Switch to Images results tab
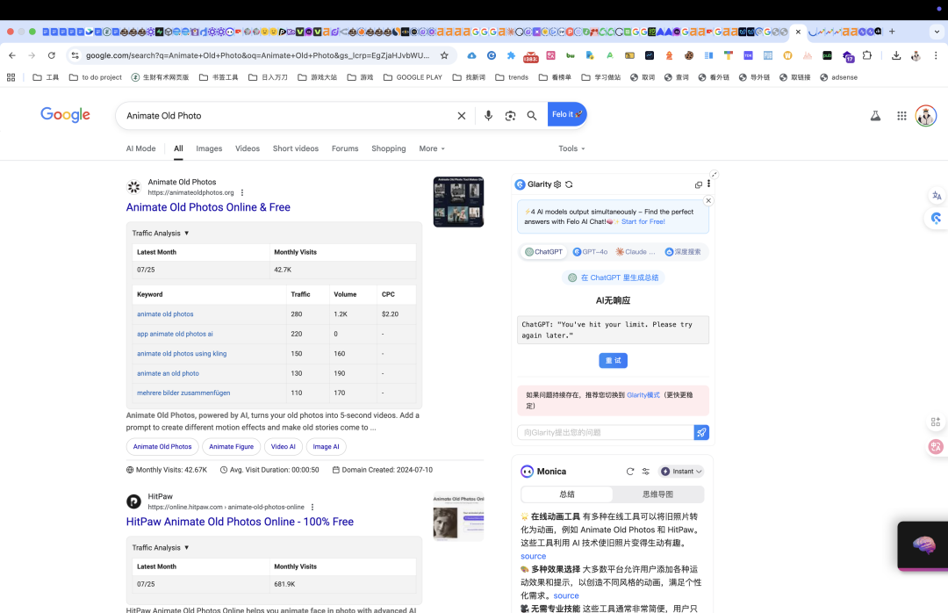This screenshot has width=948, height=613. [x=209, y=148]
